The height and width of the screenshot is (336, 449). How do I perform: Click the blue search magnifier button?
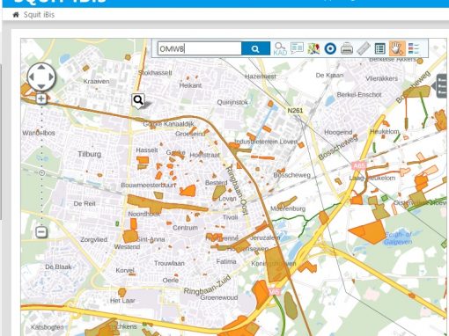coord(255,48)
